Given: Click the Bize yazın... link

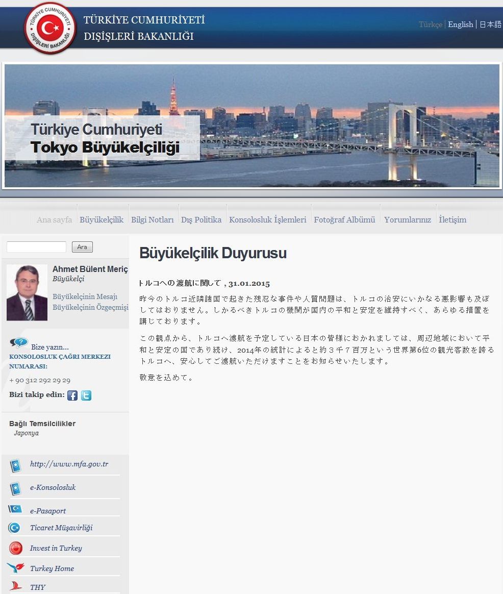Looking at the screenshot, I should tap(49, 347).
